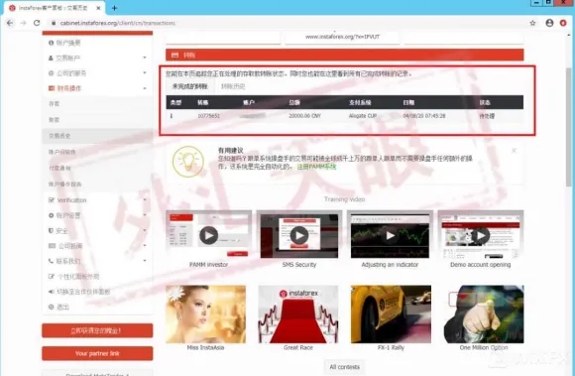Viewport: 575px width, 376px height.
Task: Dismiss the 有用建议 tip box
Action: click(514, 151)
